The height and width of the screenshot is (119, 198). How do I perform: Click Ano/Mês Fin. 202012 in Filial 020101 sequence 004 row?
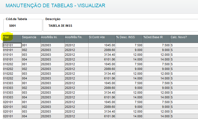(77, 116)
